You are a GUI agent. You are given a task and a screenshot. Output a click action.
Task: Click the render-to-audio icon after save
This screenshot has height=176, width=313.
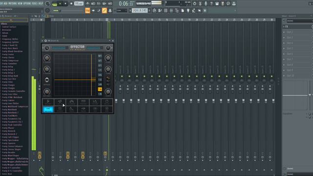pos(223,3)
